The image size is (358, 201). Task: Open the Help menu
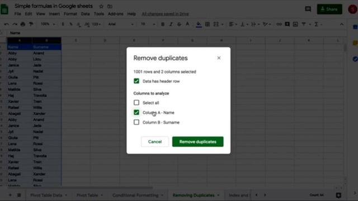tap(131, 14)
